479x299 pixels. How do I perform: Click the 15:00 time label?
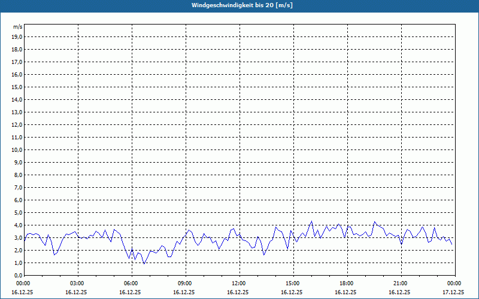(x=293, y=283)
